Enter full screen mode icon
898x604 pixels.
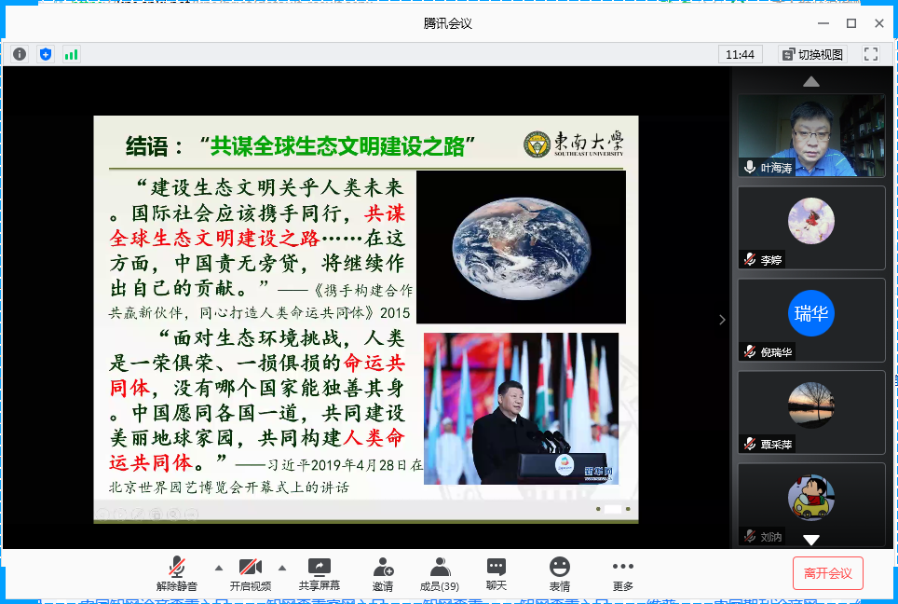click(x=871, y=54)
